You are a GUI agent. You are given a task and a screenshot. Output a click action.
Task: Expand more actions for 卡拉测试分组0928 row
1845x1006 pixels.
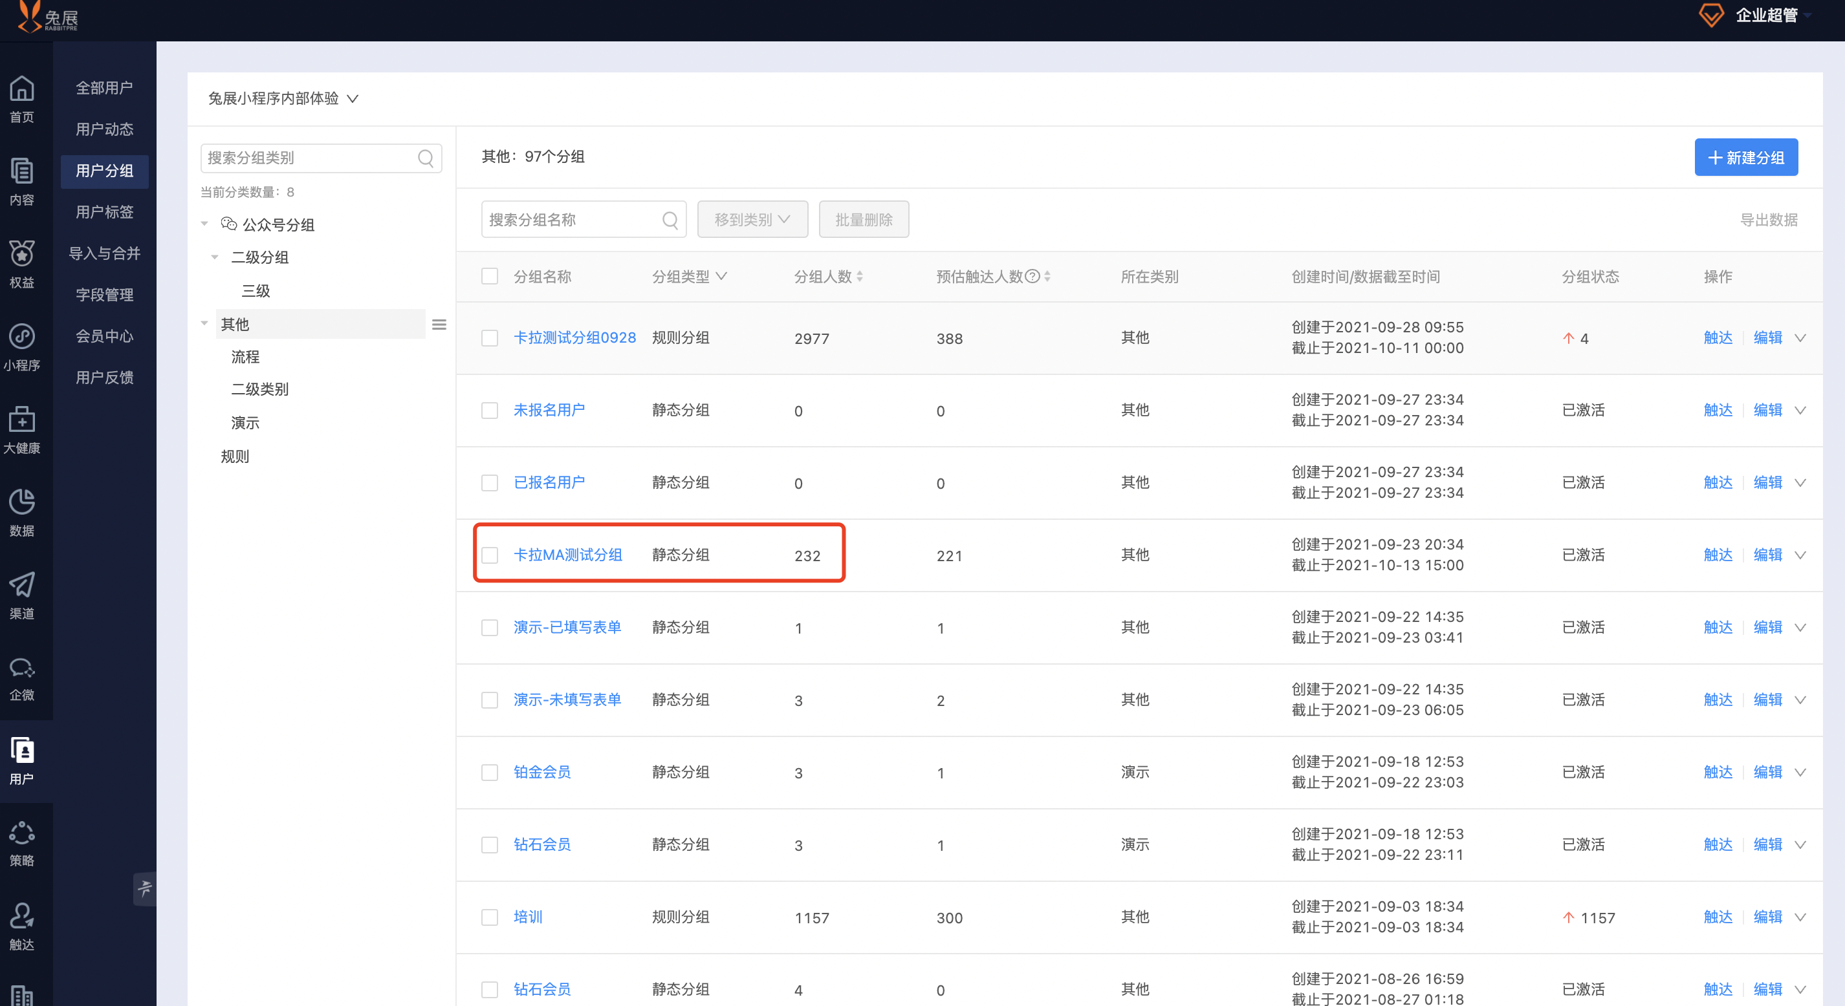coord(1800,338)
